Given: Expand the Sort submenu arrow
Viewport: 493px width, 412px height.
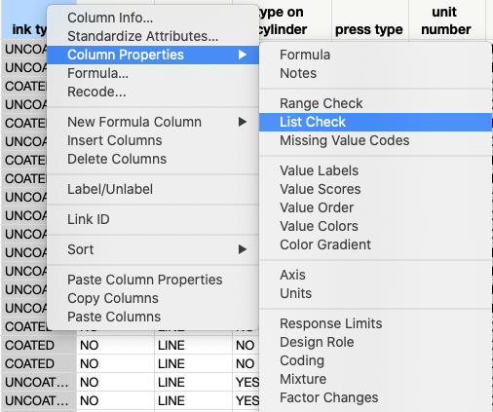Looking at the screenshot, I should coord(243,249).
